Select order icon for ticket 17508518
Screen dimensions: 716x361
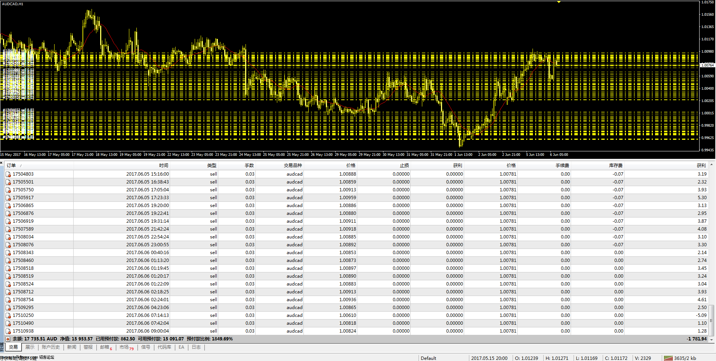pyautogui.click(x=8, y=268)
